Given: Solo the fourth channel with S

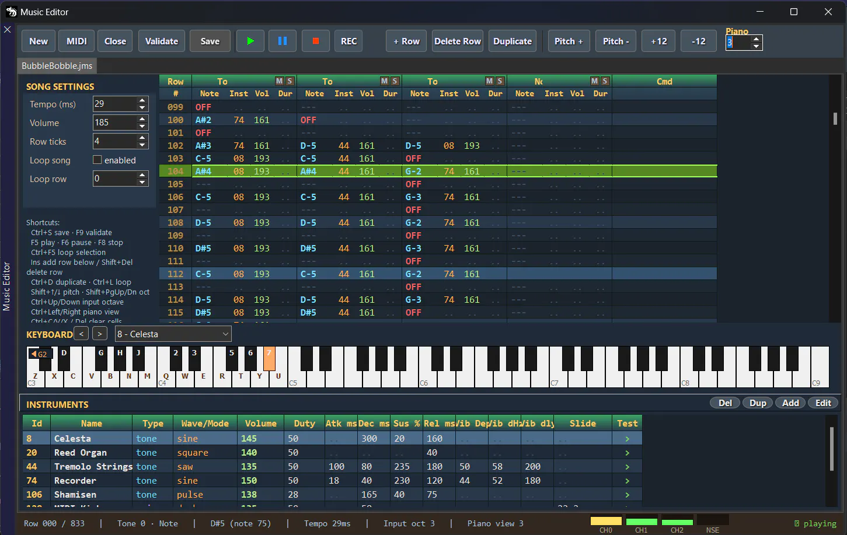Looking at the screenshot, I should pyautogui.click(x=605, y=81).
